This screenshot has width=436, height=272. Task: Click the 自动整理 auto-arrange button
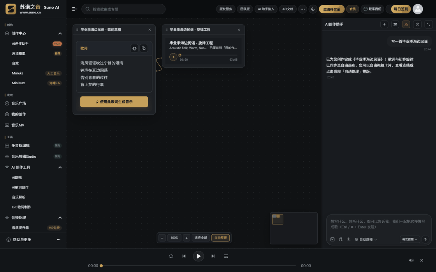tap(220, 238)
